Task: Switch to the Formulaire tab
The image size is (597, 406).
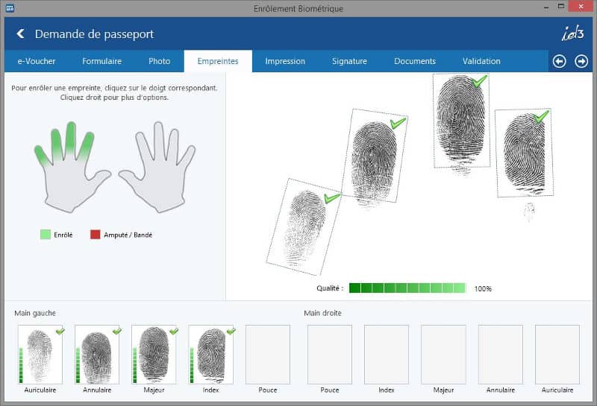Action: pos(101,61)
